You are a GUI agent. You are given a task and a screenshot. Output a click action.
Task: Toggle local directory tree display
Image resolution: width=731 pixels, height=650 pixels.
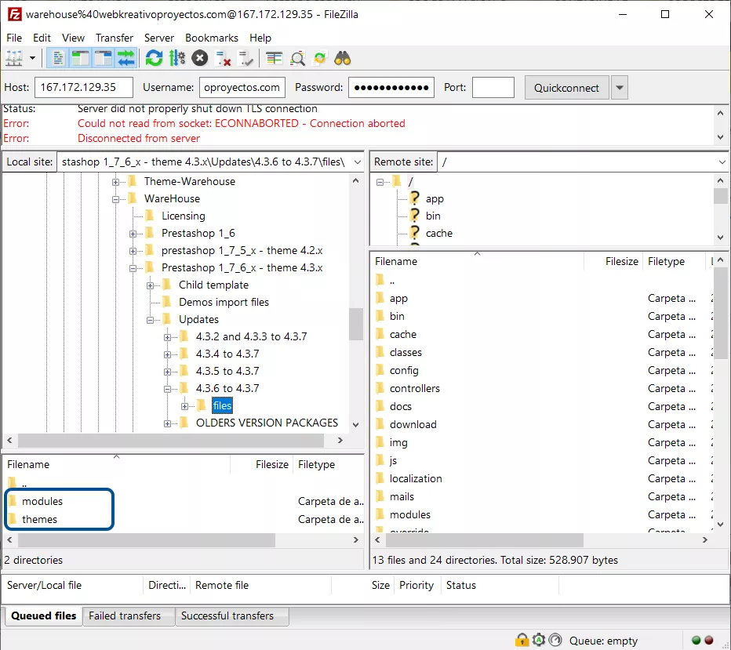[x=81, y=58]
